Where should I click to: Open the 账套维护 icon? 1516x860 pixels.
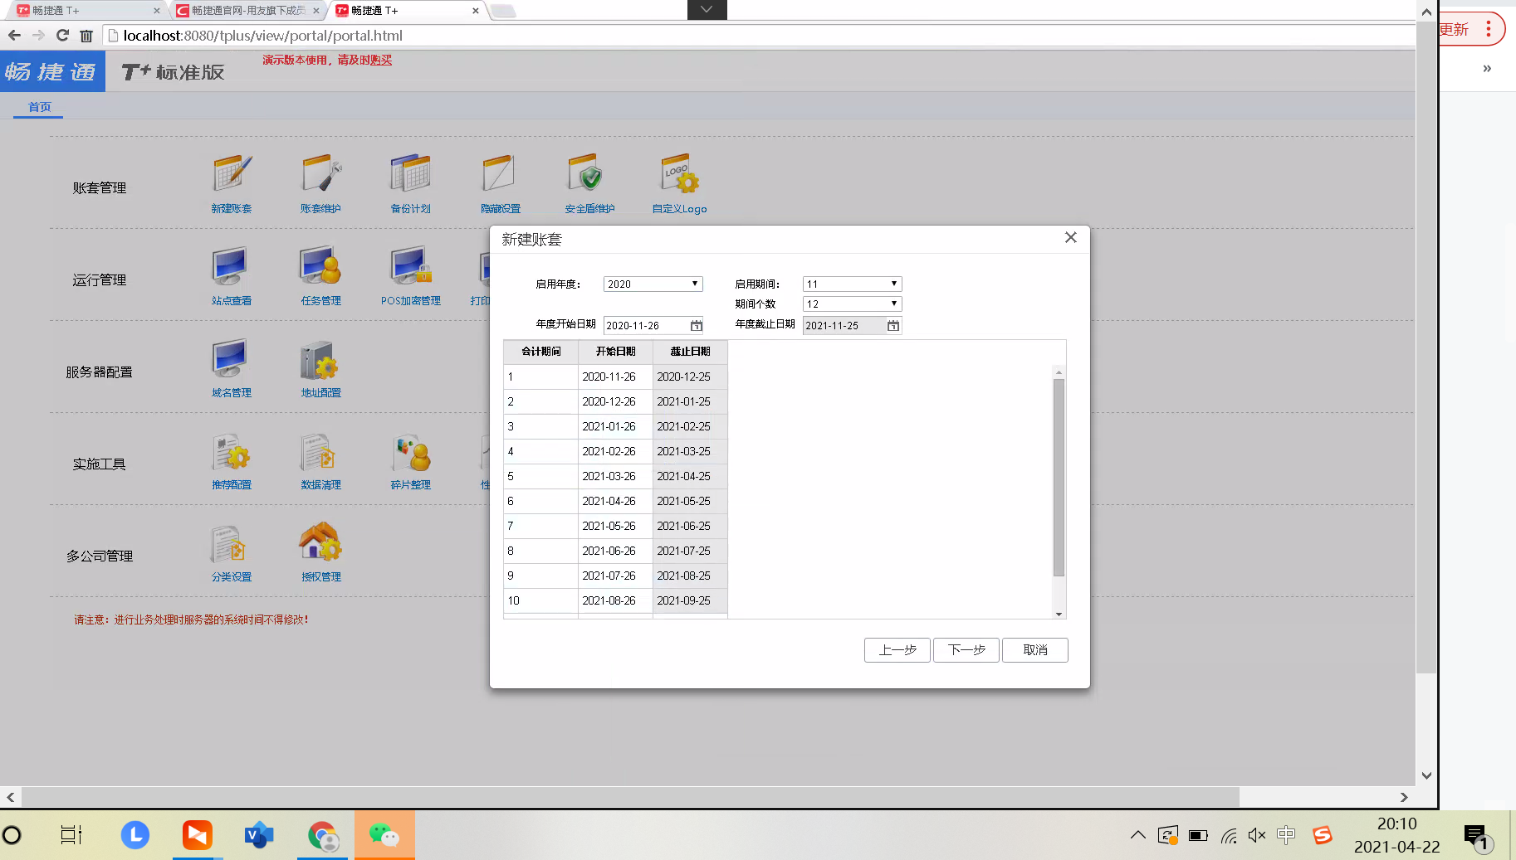pos(321,173)
